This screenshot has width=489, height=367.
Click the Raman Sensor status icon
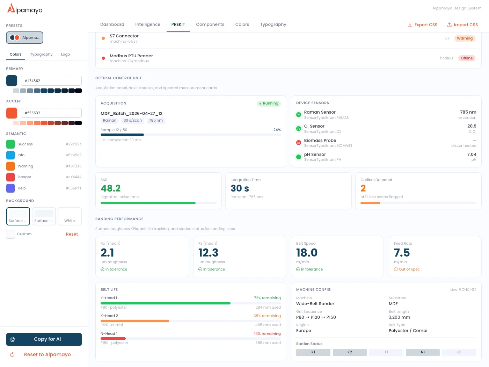click(299, 115)
